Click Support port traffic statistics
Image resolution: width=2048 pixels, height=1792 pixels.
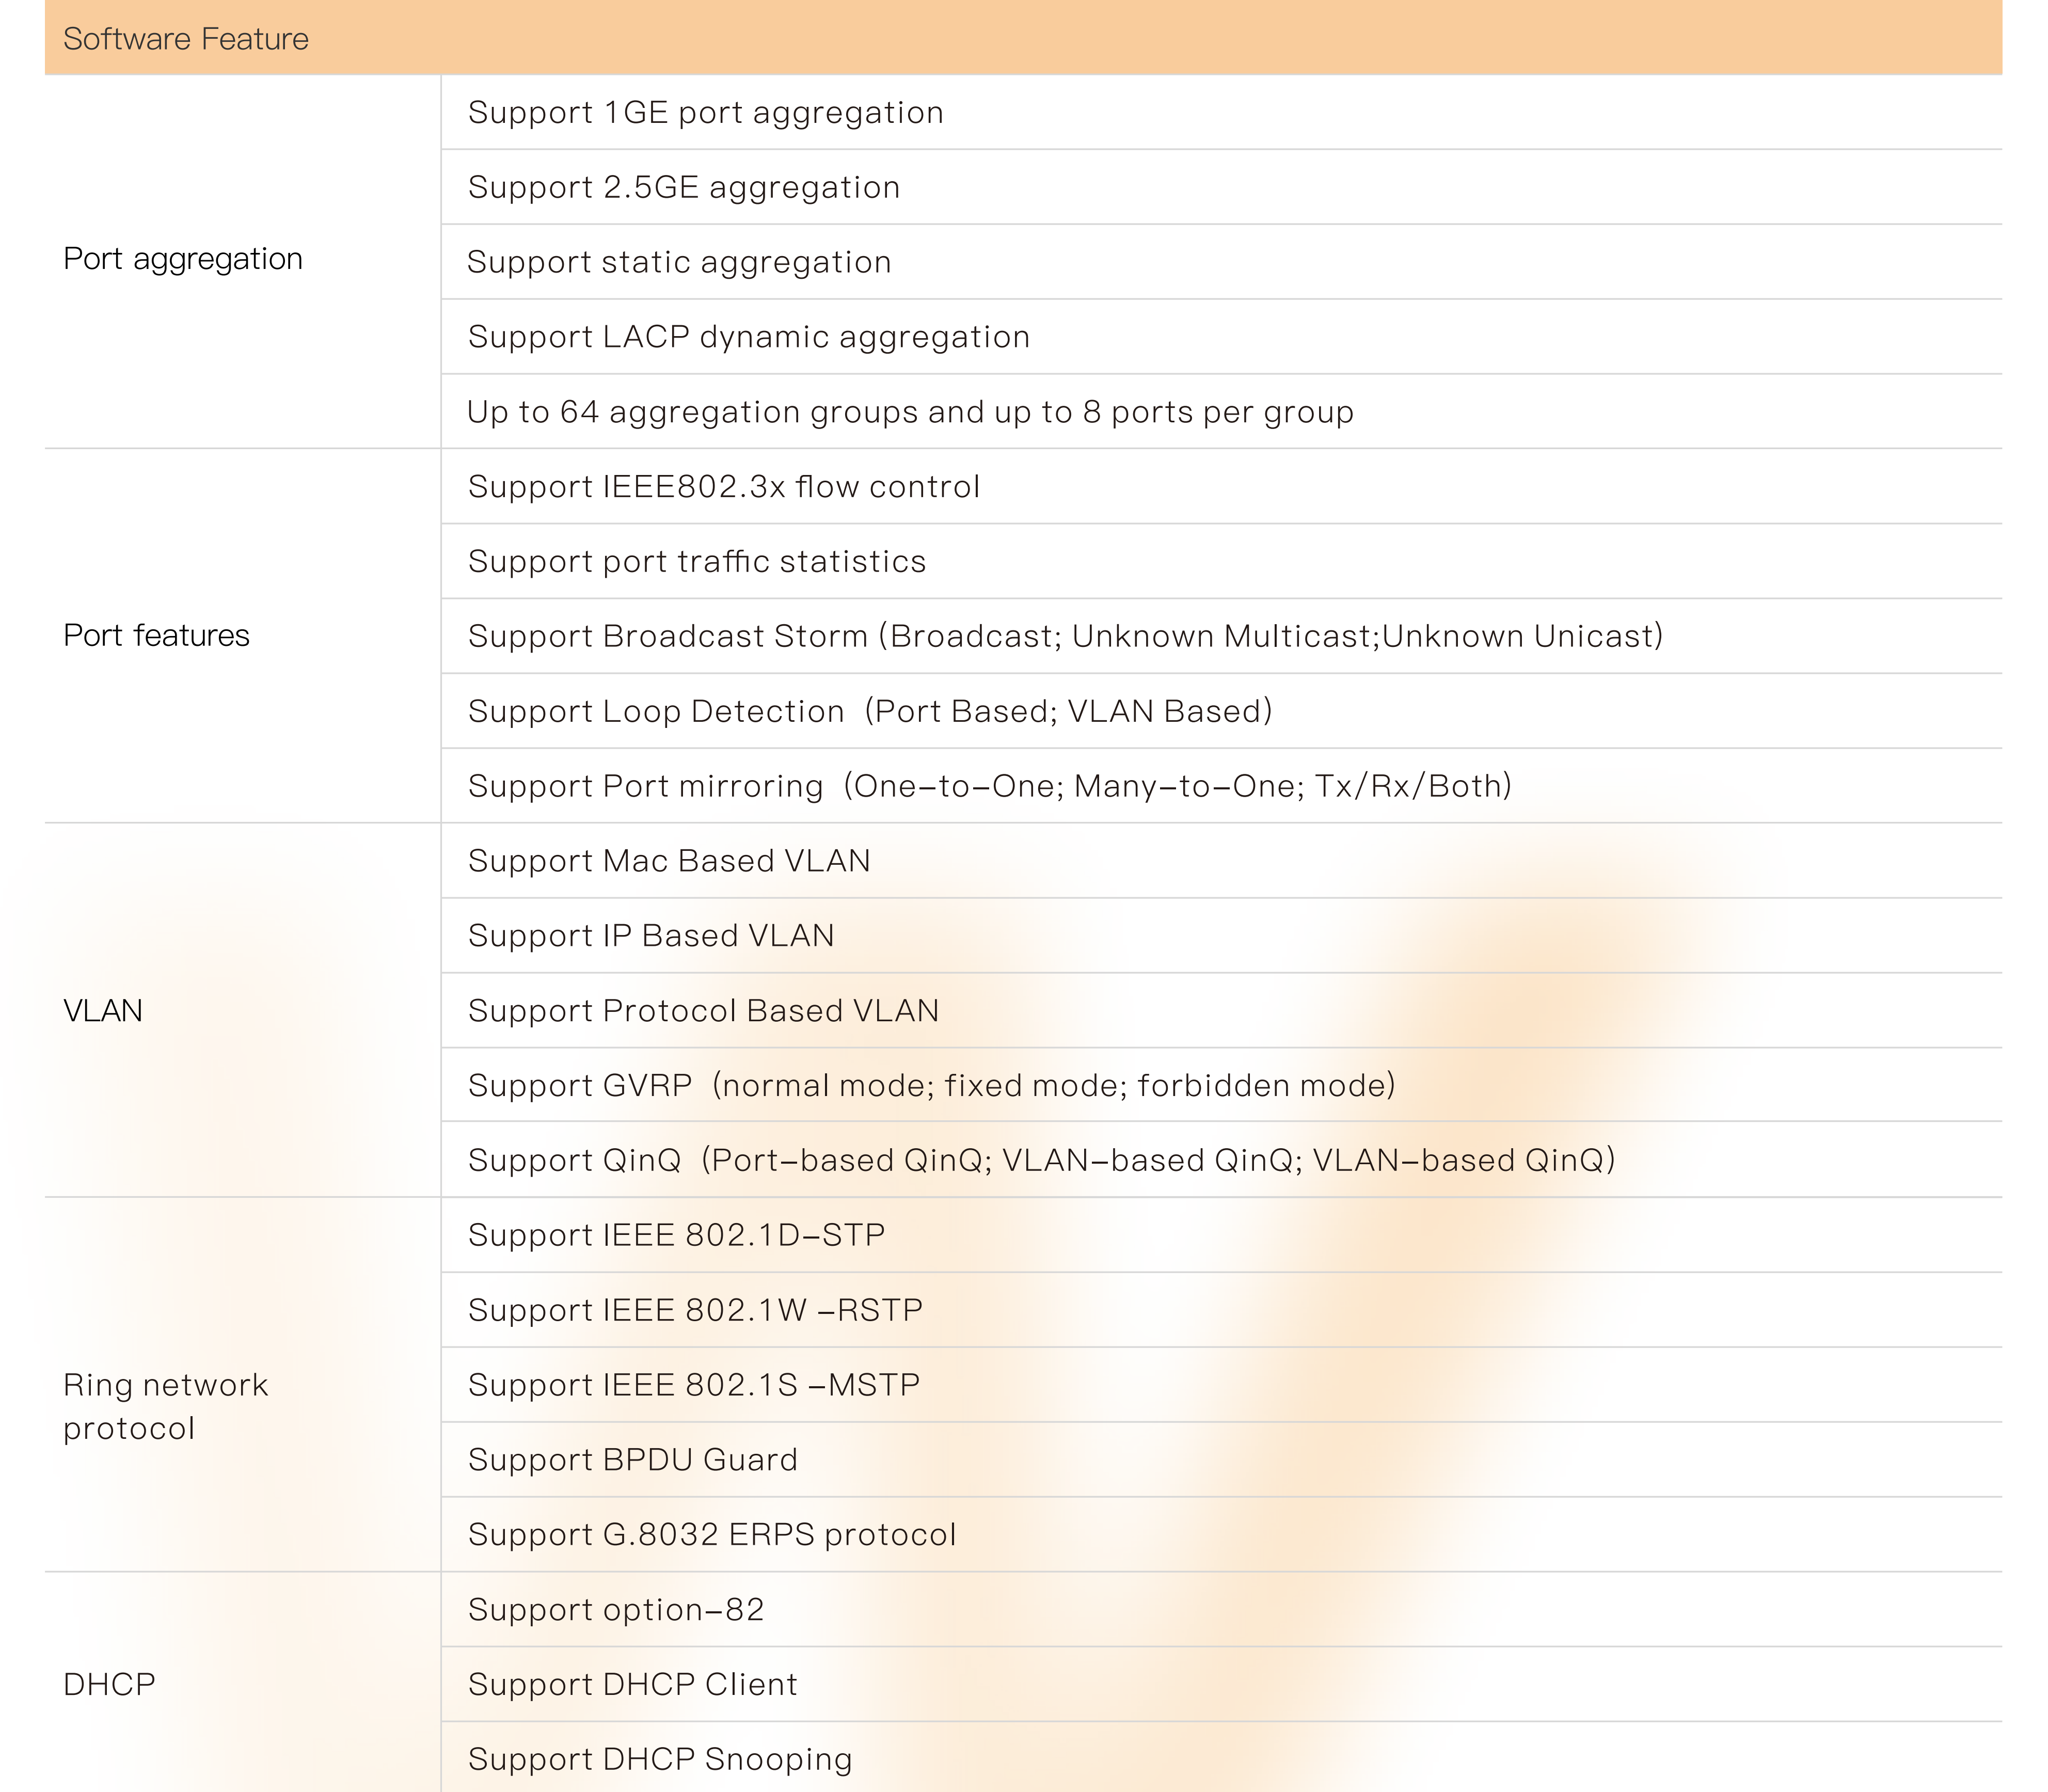pos(697,561)
